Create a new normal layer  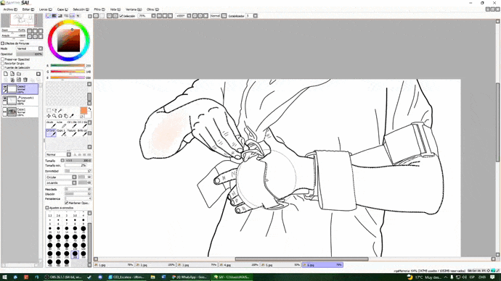pos(6,74)
